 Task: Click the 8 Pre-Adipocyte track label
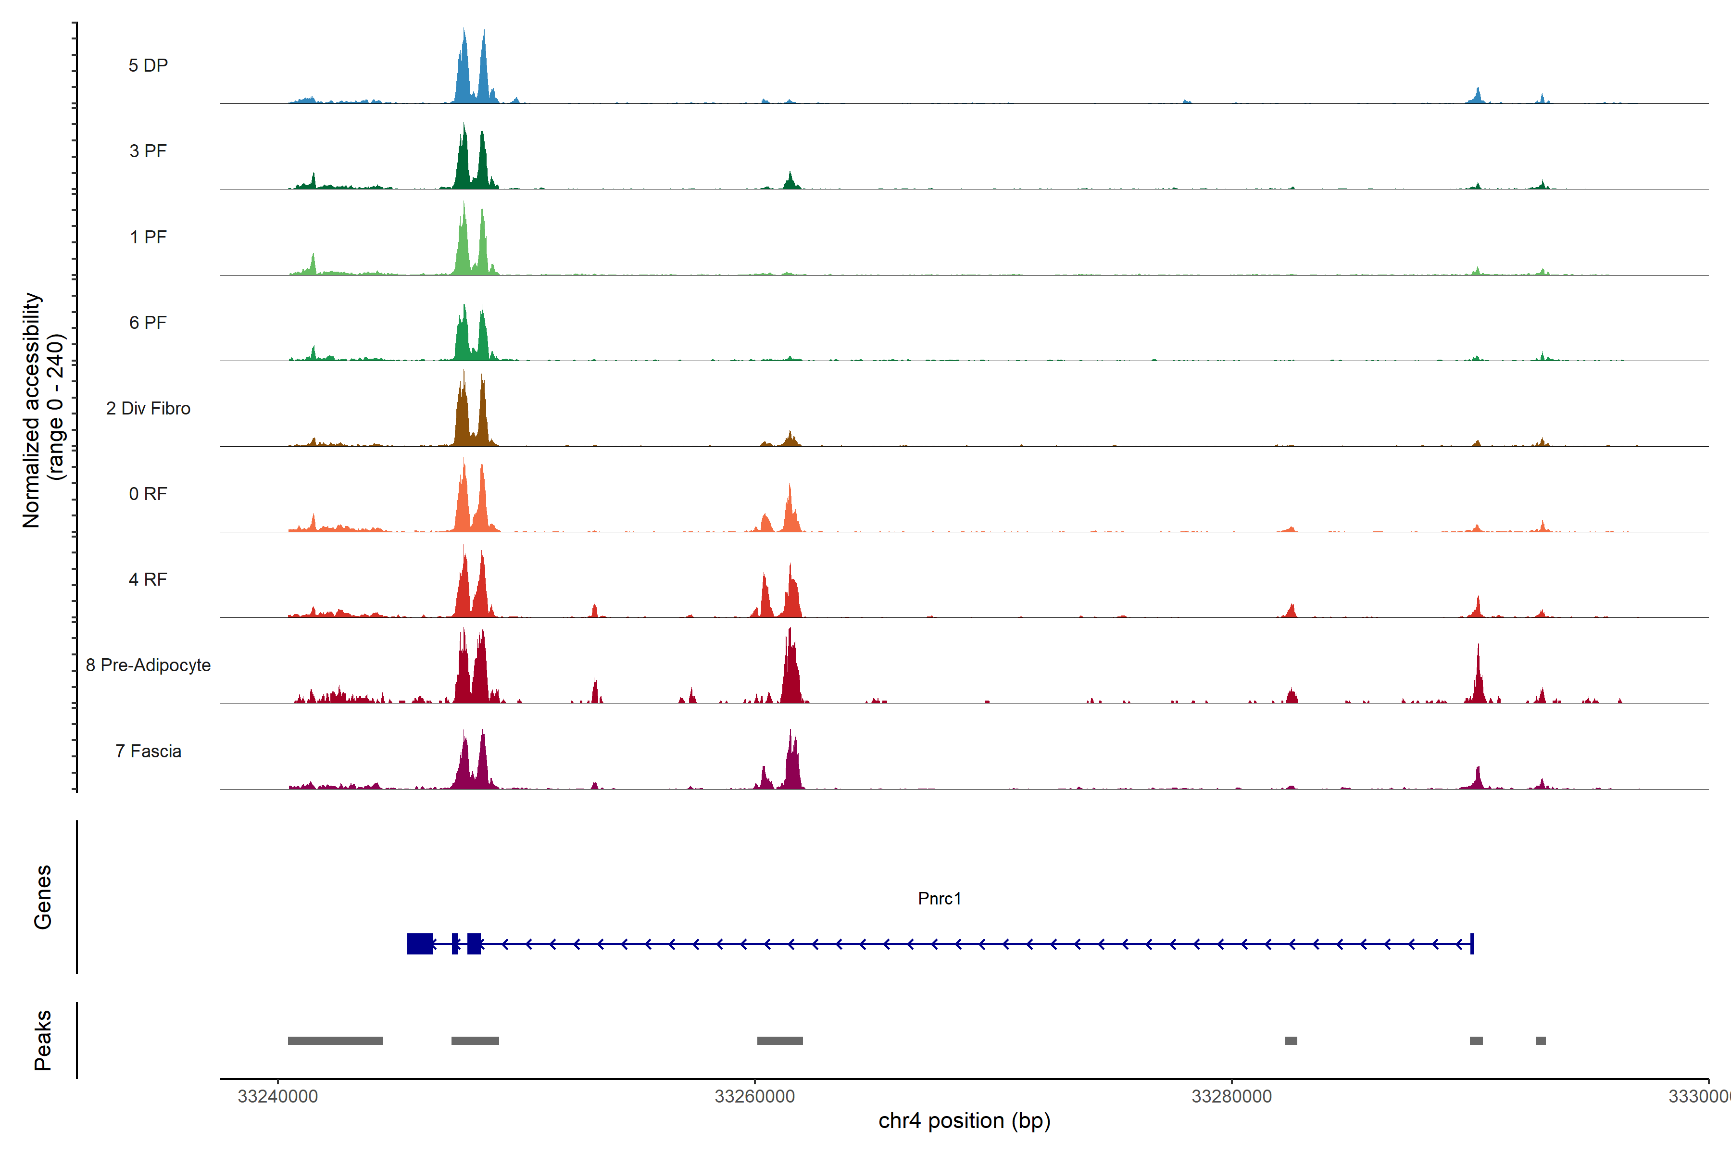(x=148, y=665)
